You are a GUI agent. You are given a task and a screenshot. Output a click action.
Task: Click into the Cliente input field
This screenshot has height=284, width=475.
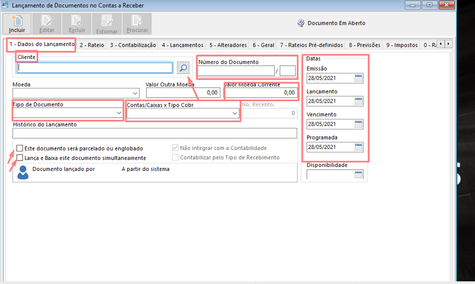click(x=95, y=68)
